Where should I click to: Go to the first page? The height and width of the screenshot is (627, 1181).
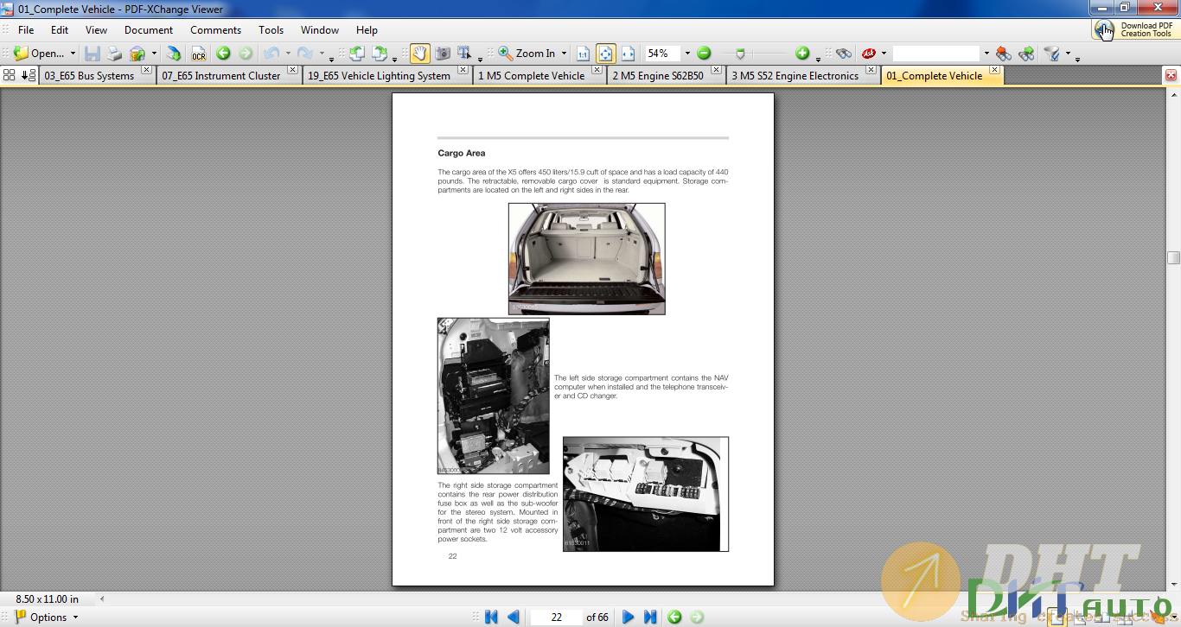pyautogui.click(x=492, y=617)
